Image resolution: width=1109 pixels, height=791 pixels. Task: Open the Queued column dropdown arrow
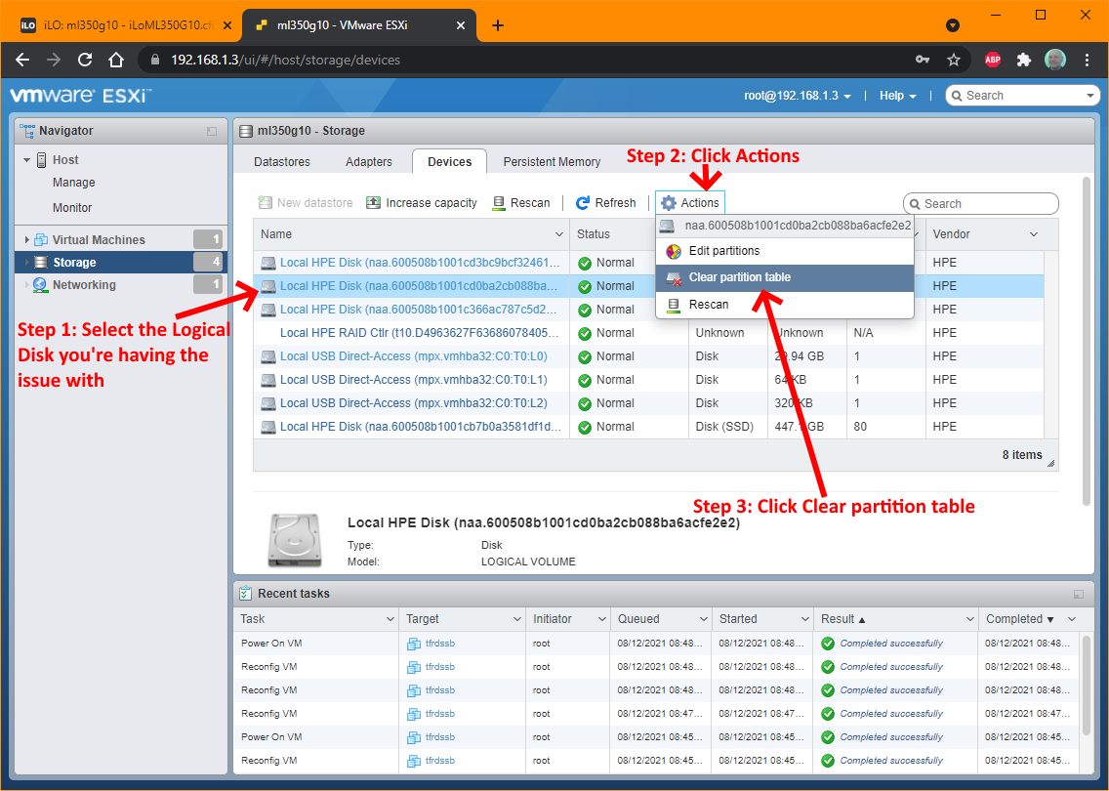pos(704,619)
